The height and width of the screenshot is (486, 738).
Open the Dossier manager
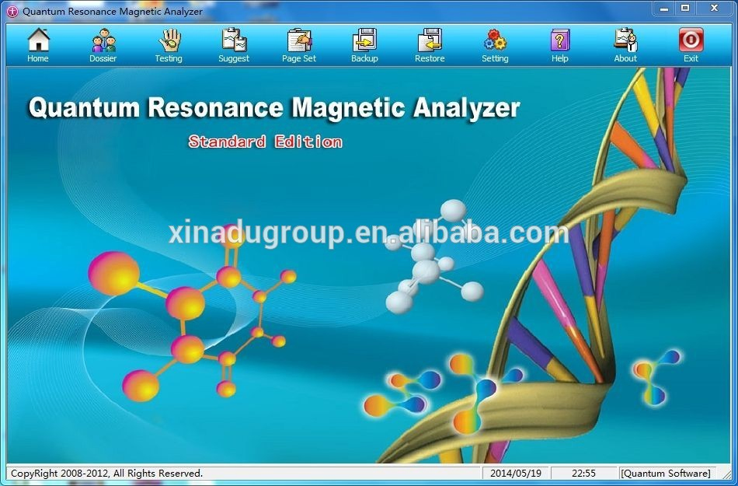click(103, 43)
